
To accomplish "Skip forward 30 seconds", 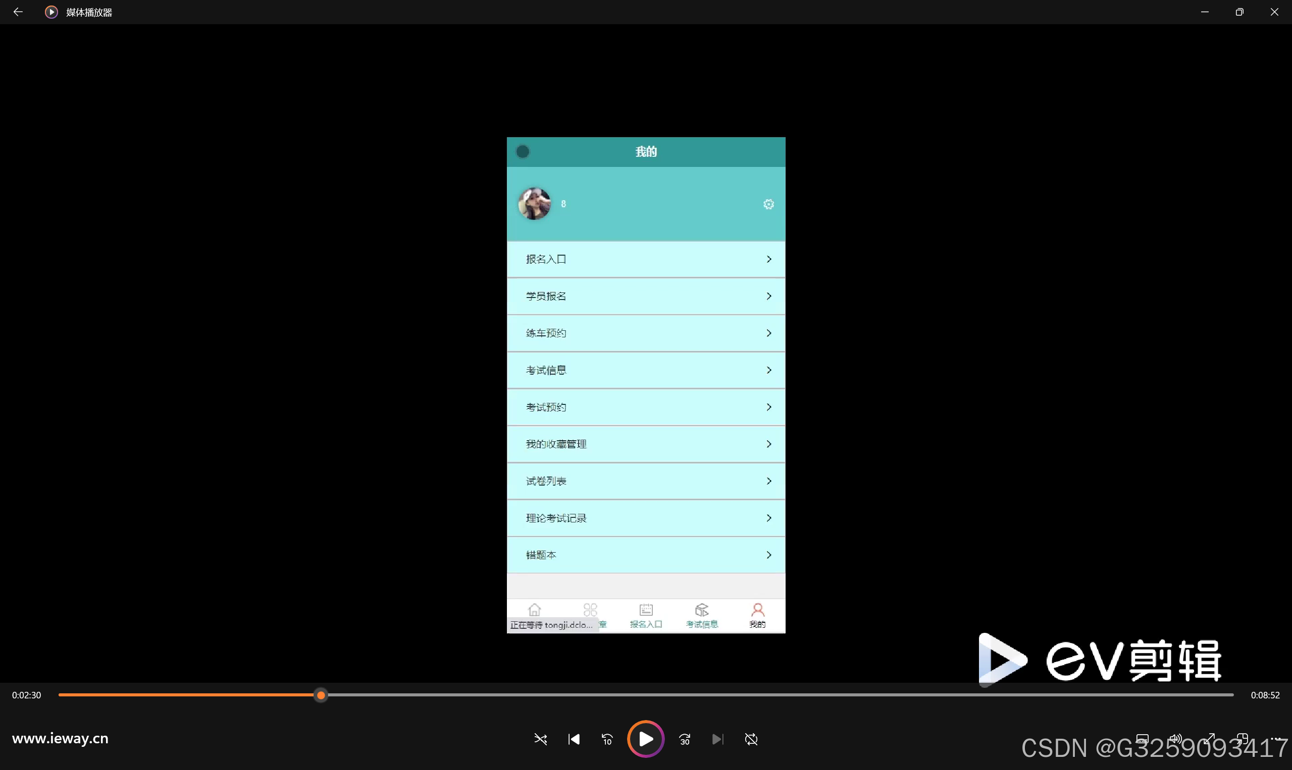I will 685,739.
